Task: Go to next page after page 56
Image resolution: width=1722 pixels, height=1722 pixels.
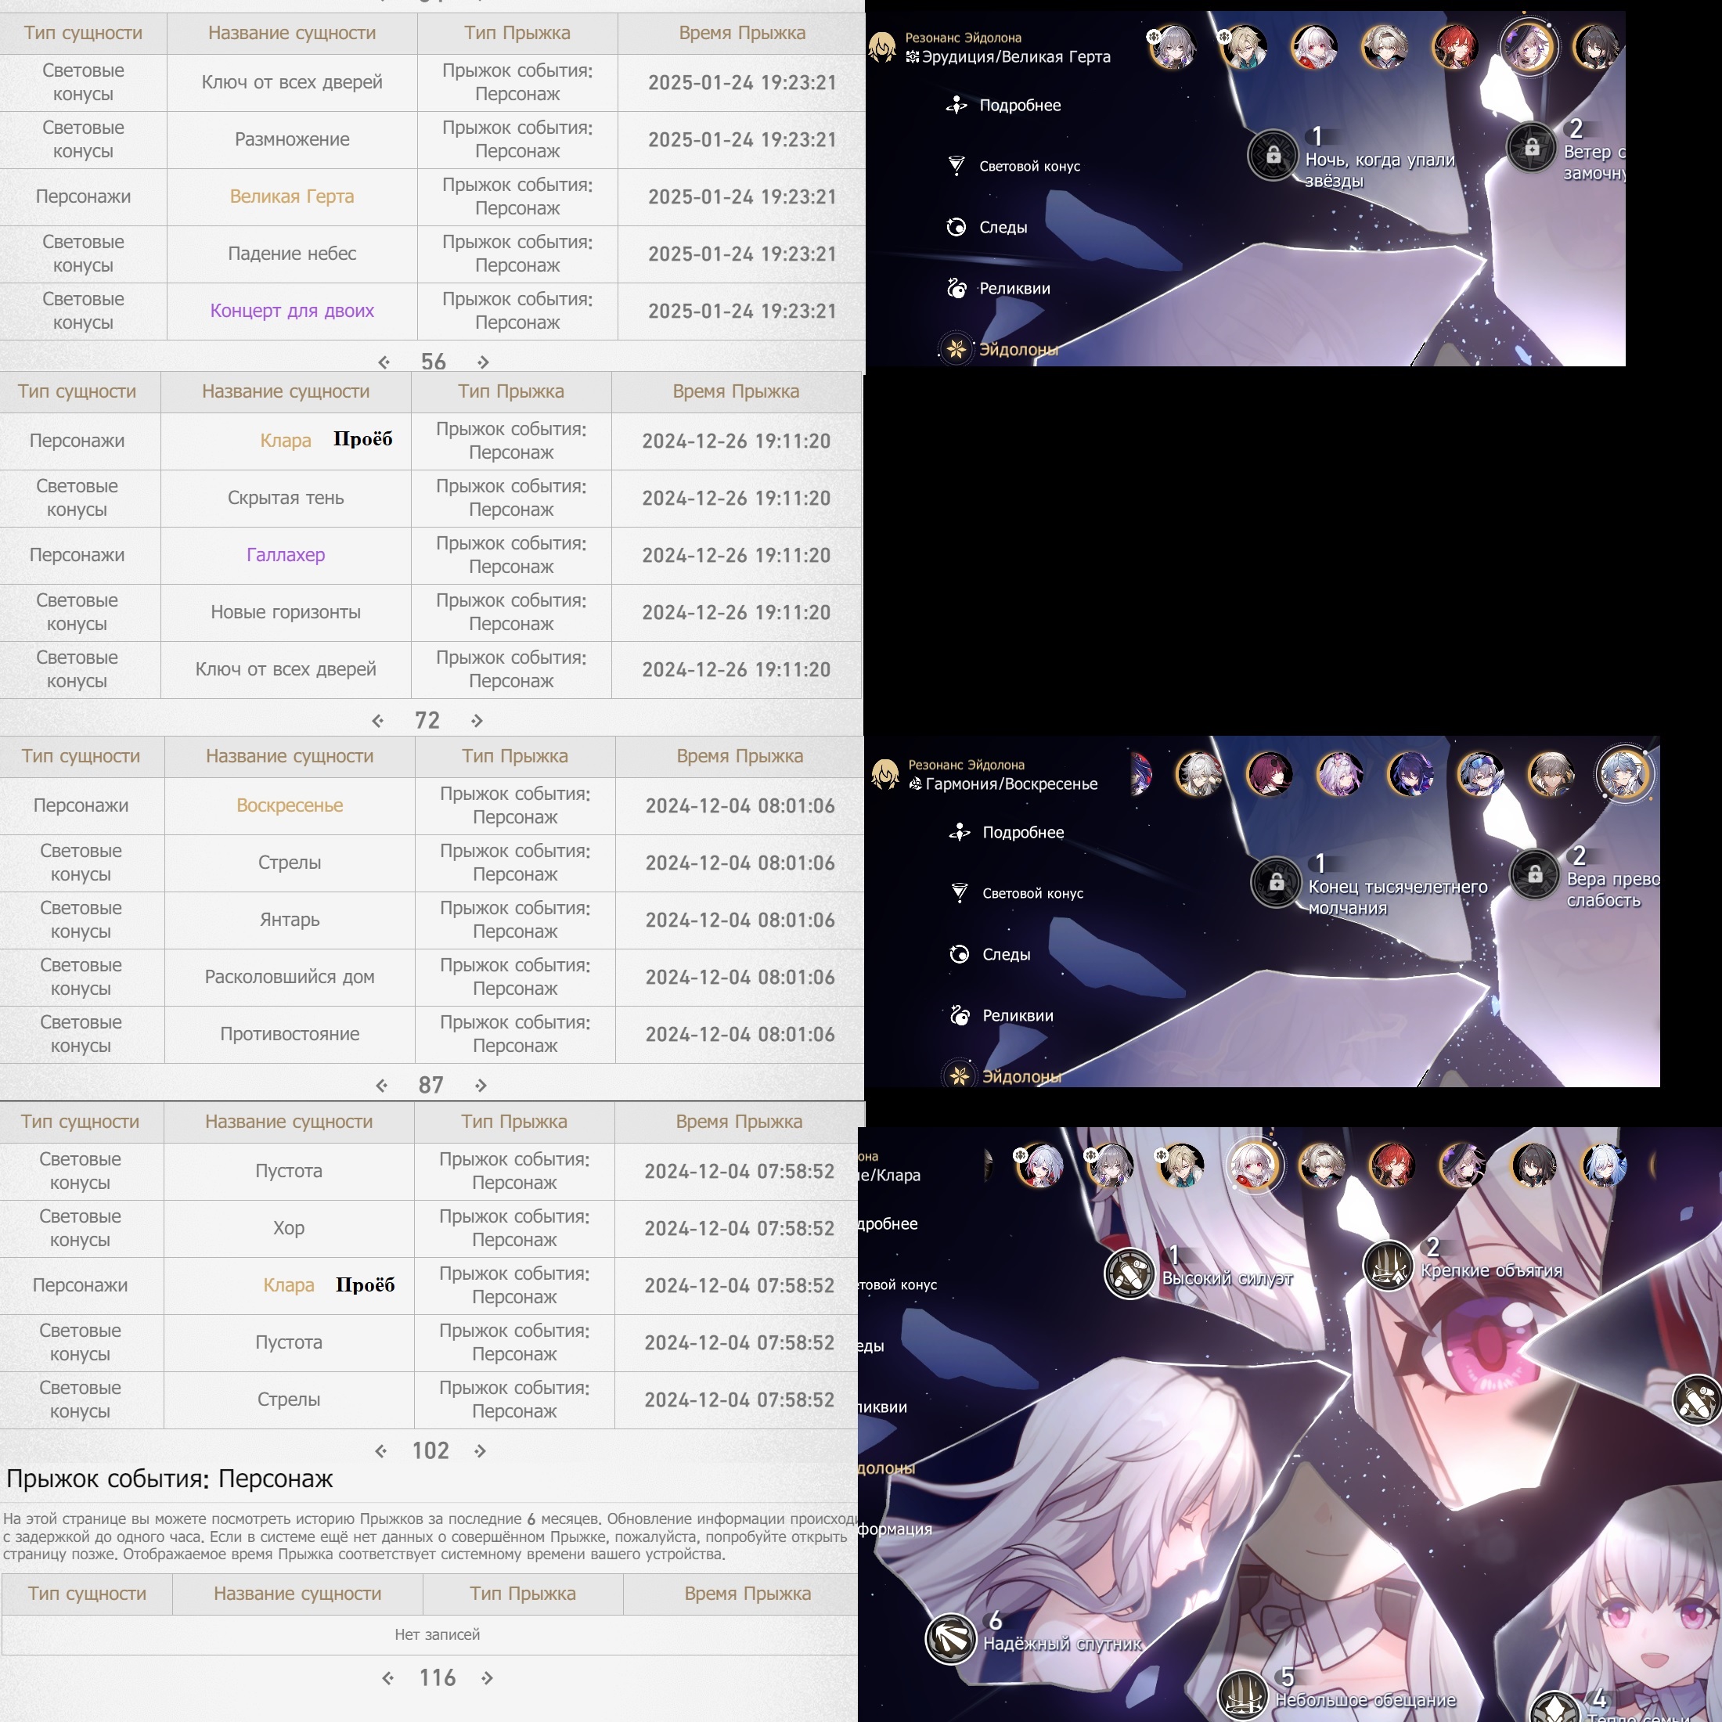Action: [x=483, y=362]
